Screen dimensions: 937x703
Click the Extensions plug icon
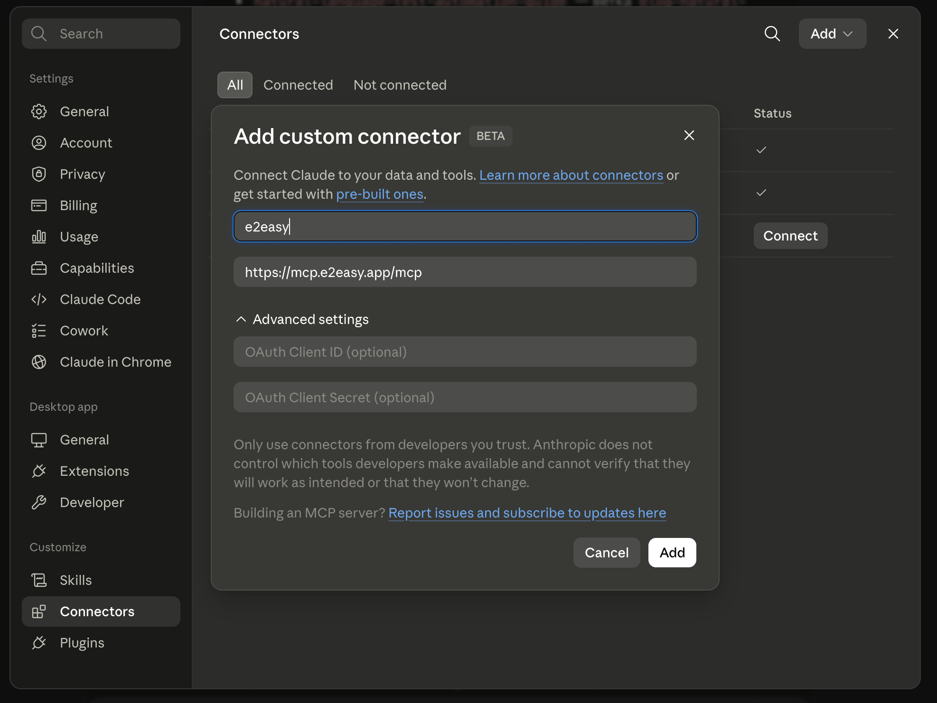(x=39, y=471)
